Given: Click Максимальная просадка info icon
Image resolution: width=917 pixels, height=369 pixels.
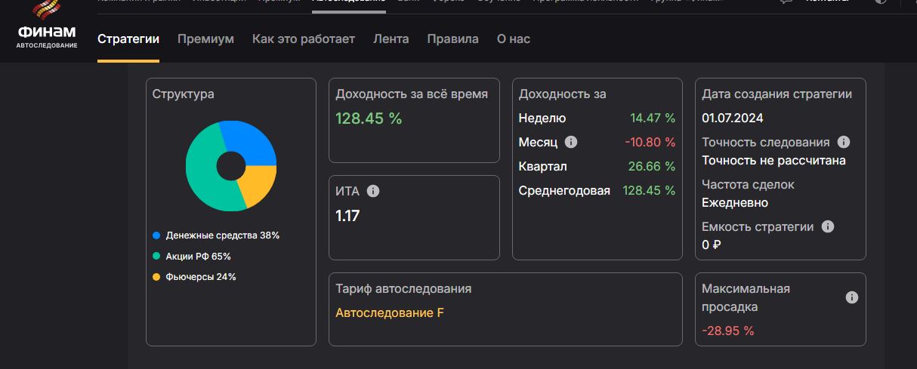Looking at the screenshot, I should pos(852,297).
